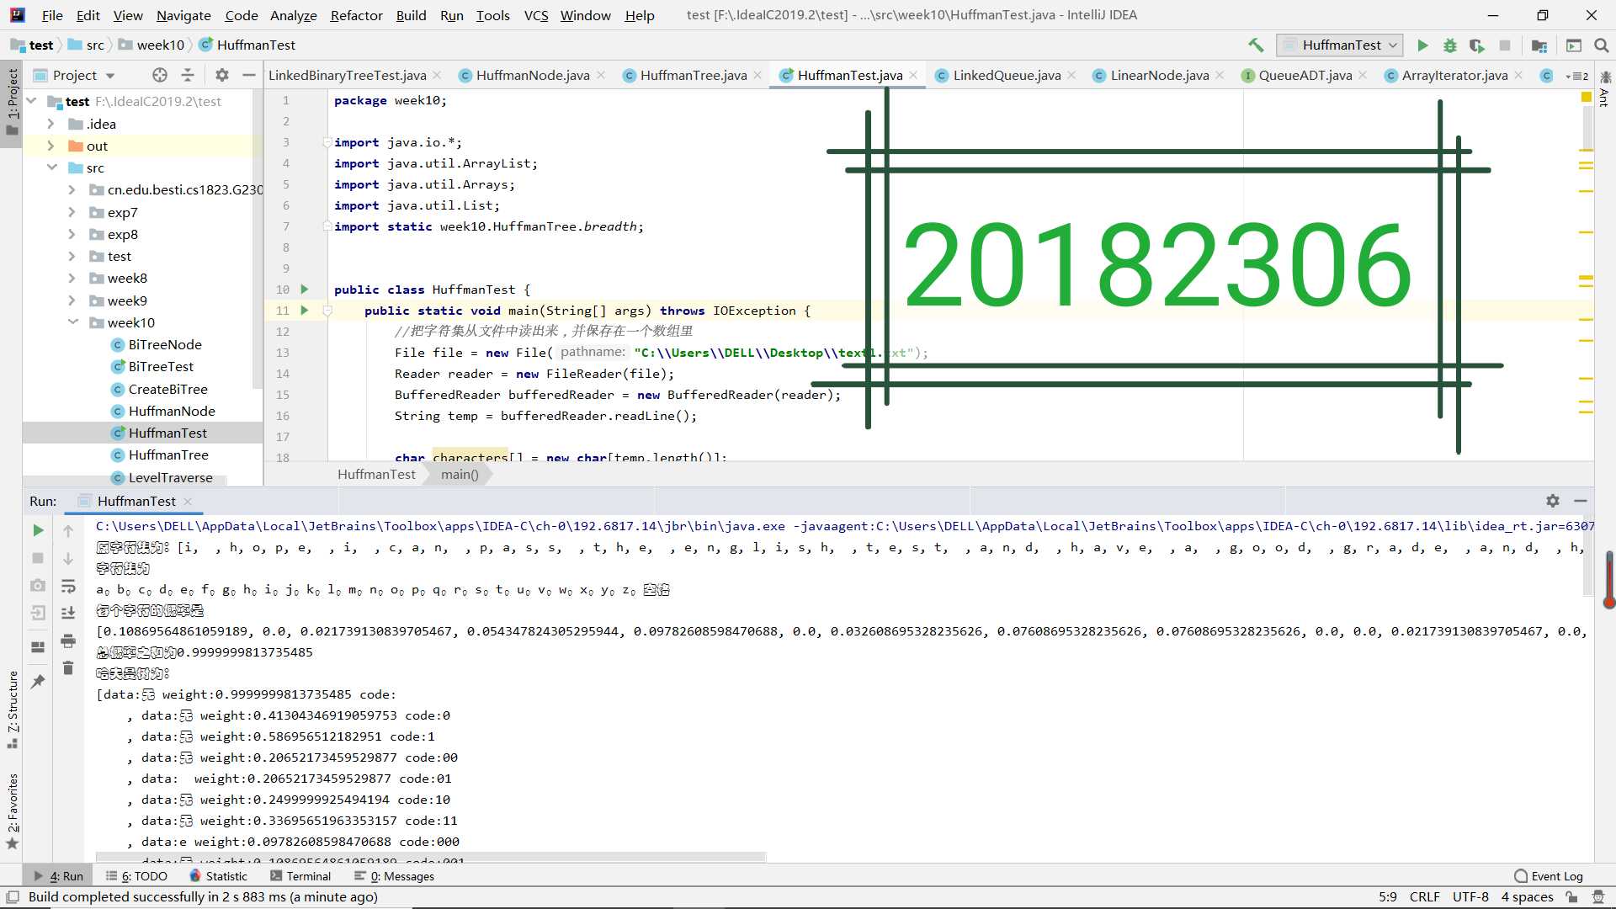Toggle the Z: Structure side tool button
This screenshot has height=909, width=1616.
pyautogui.click(x=12, y=709)
